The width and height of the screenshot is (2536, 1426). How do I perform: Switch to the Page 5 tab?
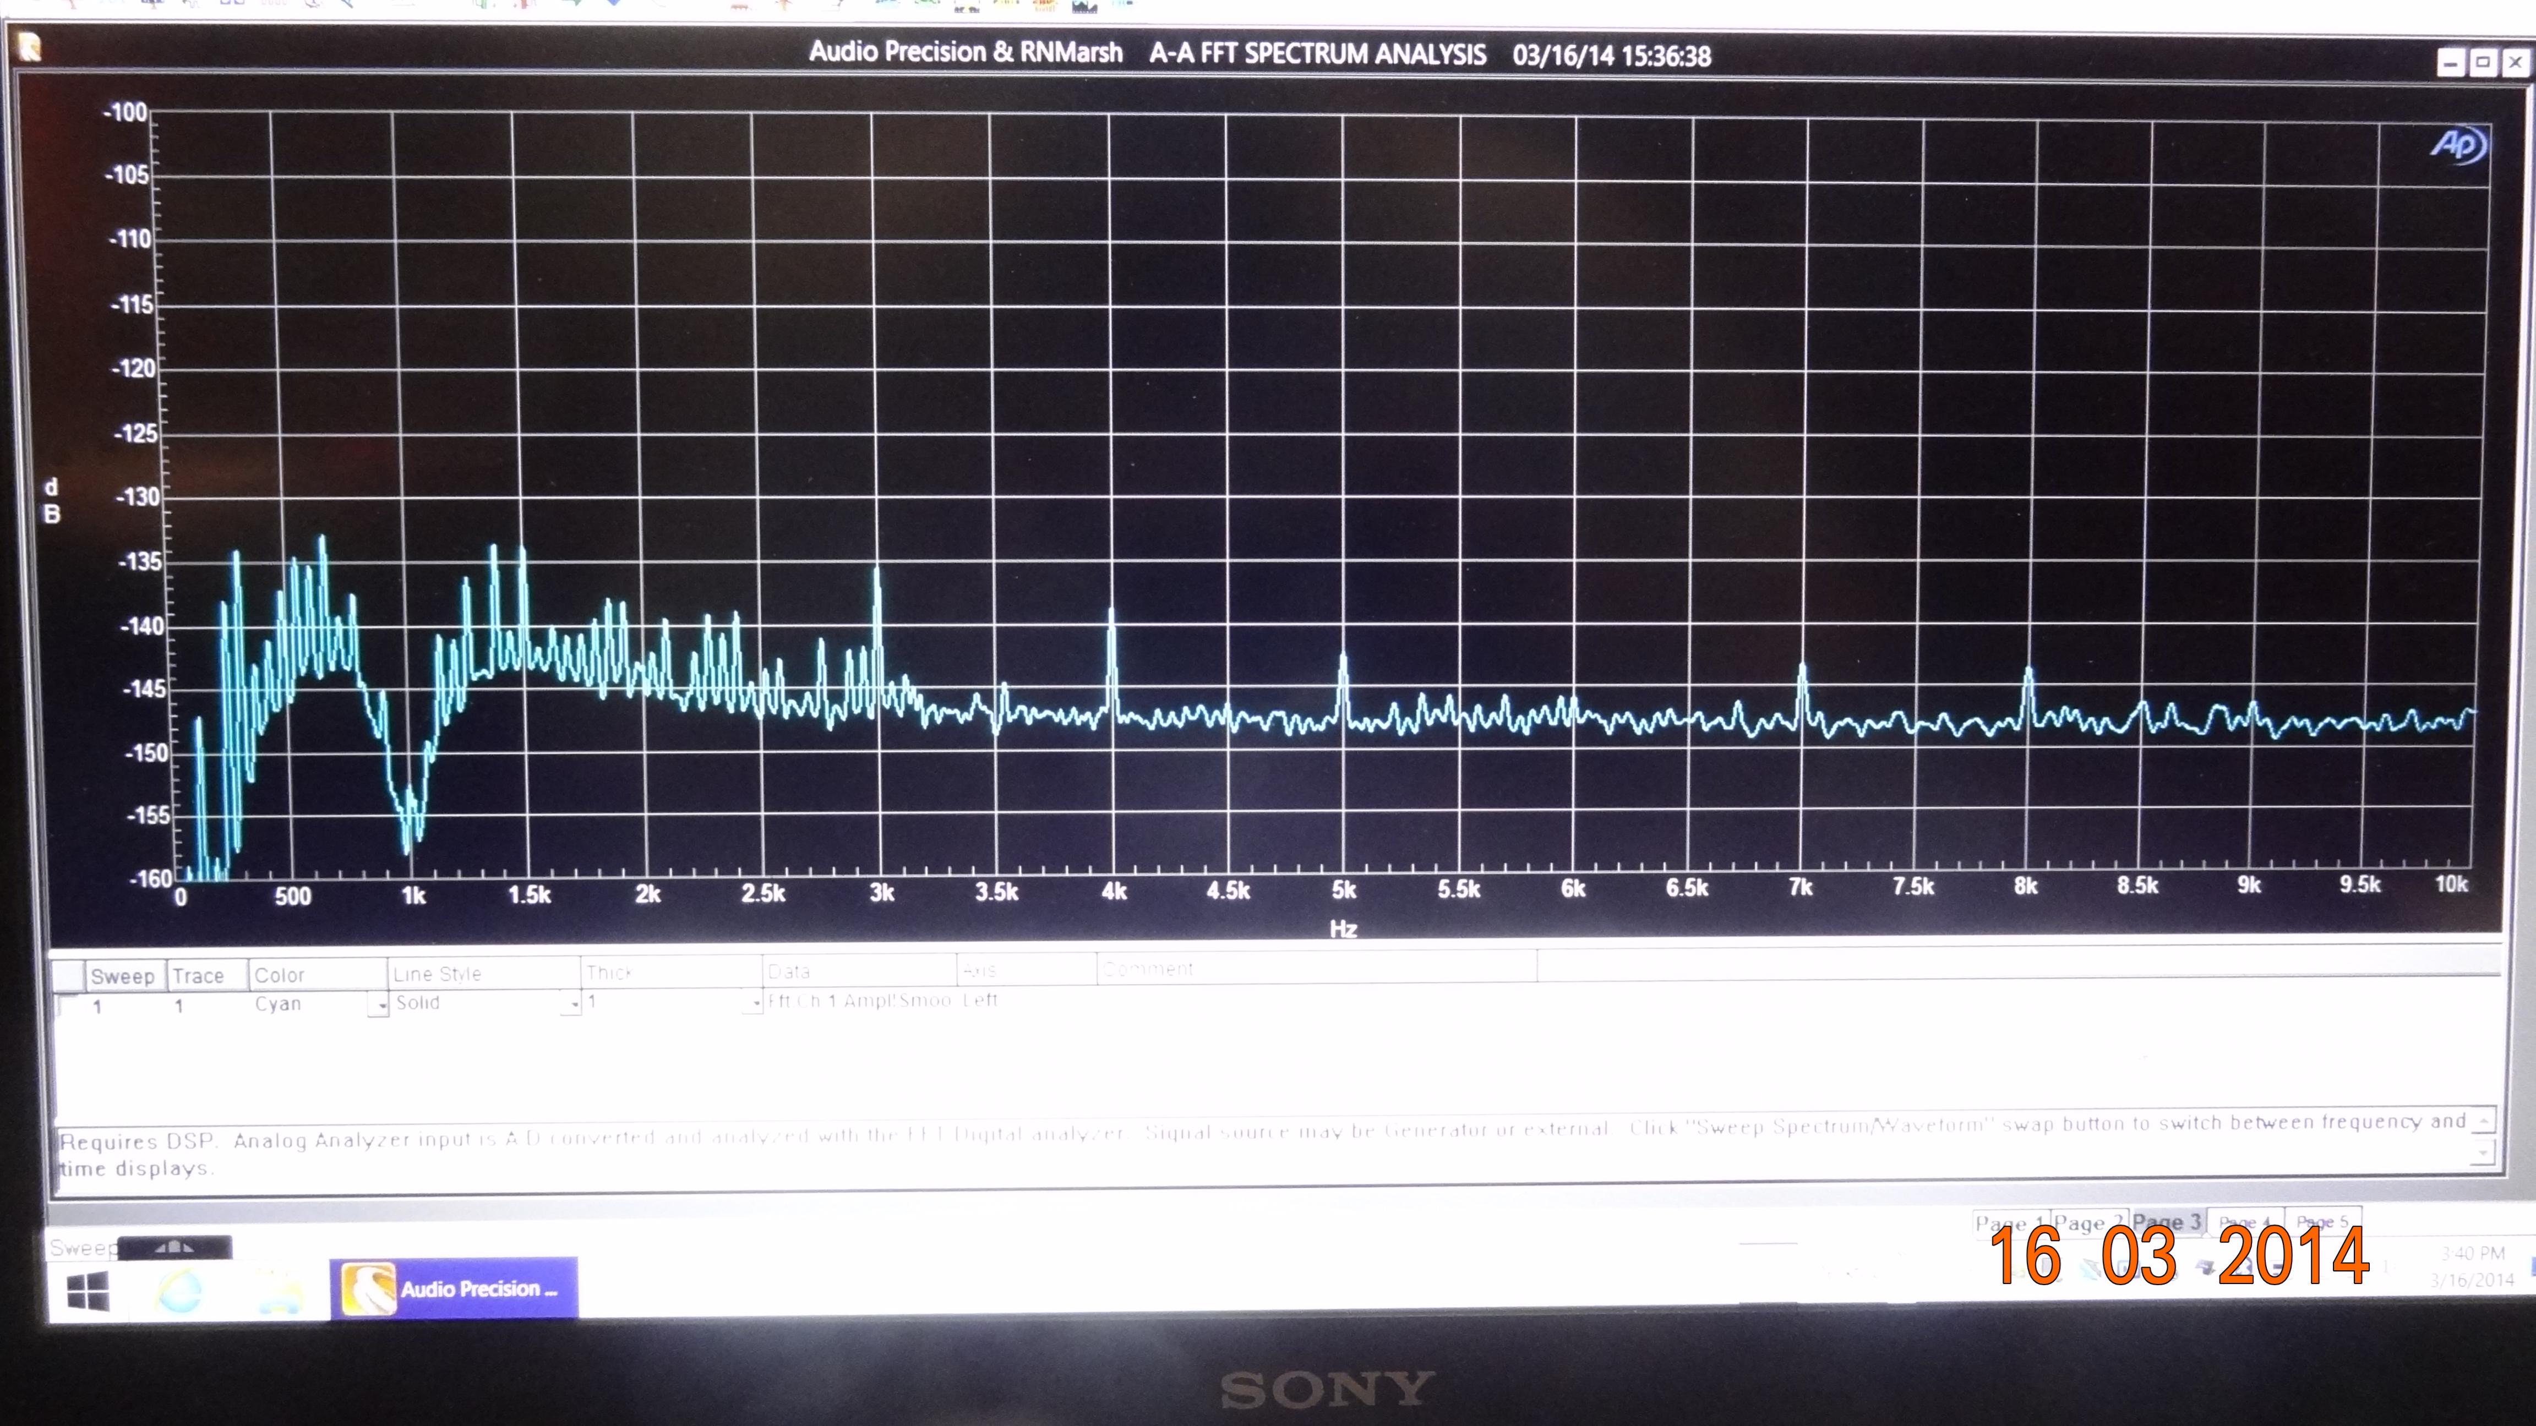[x=2324, y=1221]
